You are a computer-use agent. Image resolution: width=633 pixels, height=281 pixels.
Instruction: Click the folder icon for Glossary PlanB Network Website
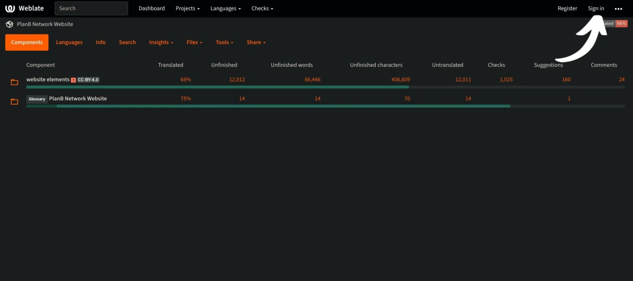(x=14, y=102)
